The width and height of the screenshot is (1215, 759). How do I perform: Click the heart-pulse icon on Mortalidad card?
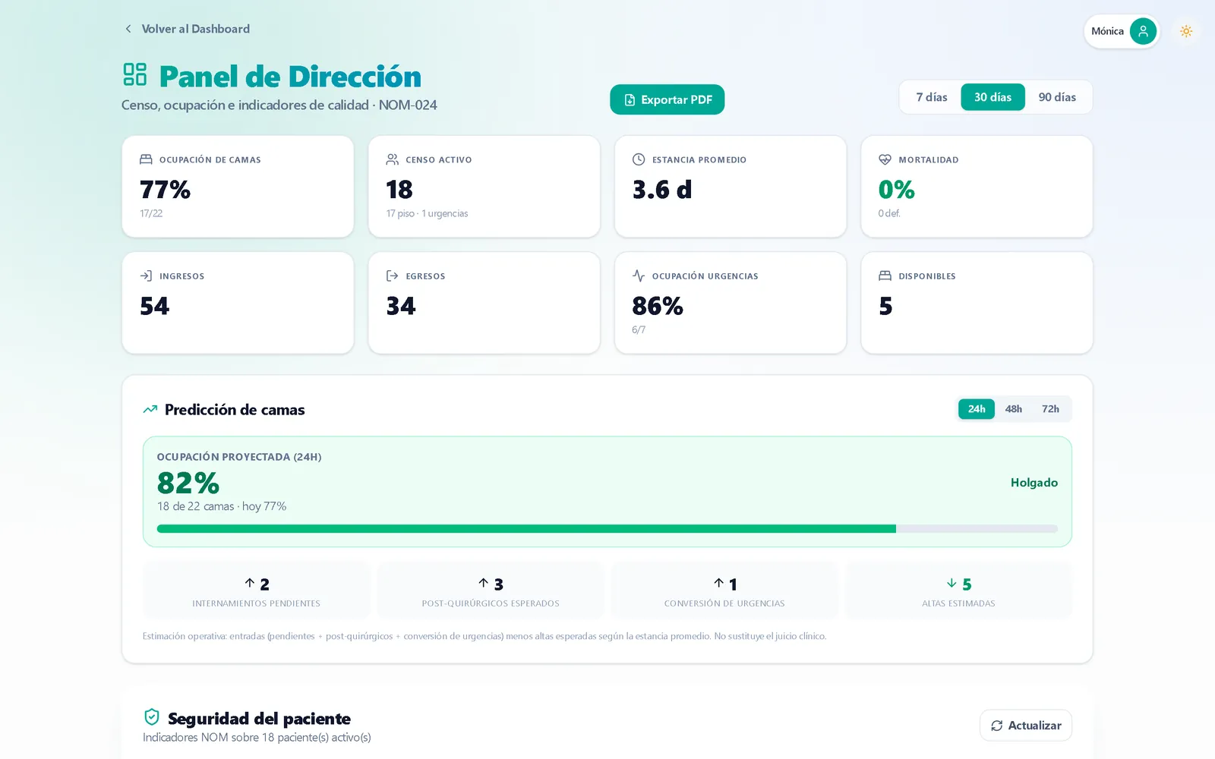[885, 159]
